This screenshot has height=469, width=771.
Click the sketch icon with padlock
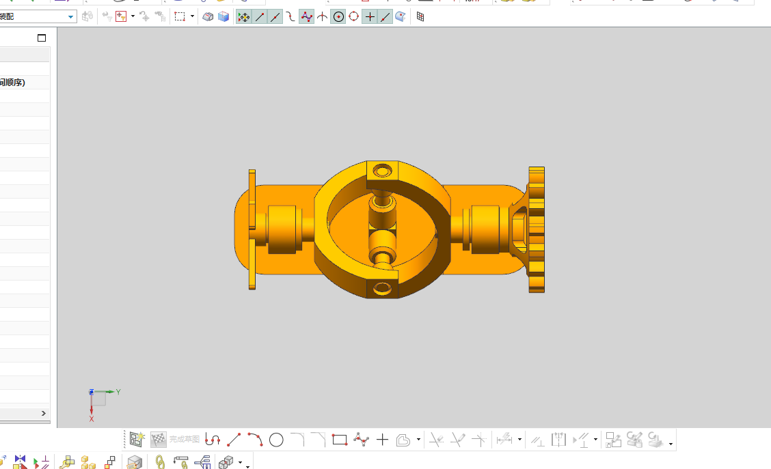pos(634,440)
